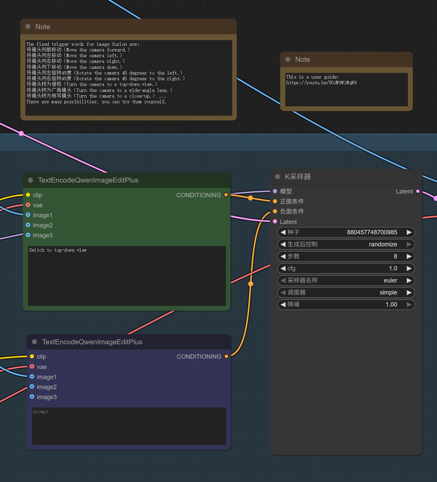This screenshot has height=482, width=437.
Task: Collapse the top-left Note node using its dot
Action: tap(28, 26)
